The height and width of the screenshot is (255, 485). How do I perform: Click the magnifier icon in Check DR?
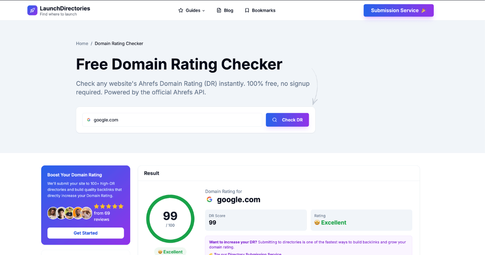[275, 120]
